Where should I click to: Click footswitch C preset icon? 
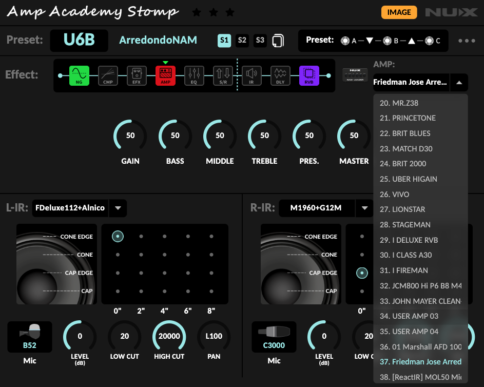[429, 41]
